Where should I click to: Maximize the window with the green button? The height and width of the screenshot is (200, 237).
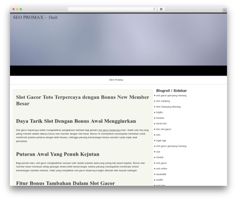(x=21, y=9)
